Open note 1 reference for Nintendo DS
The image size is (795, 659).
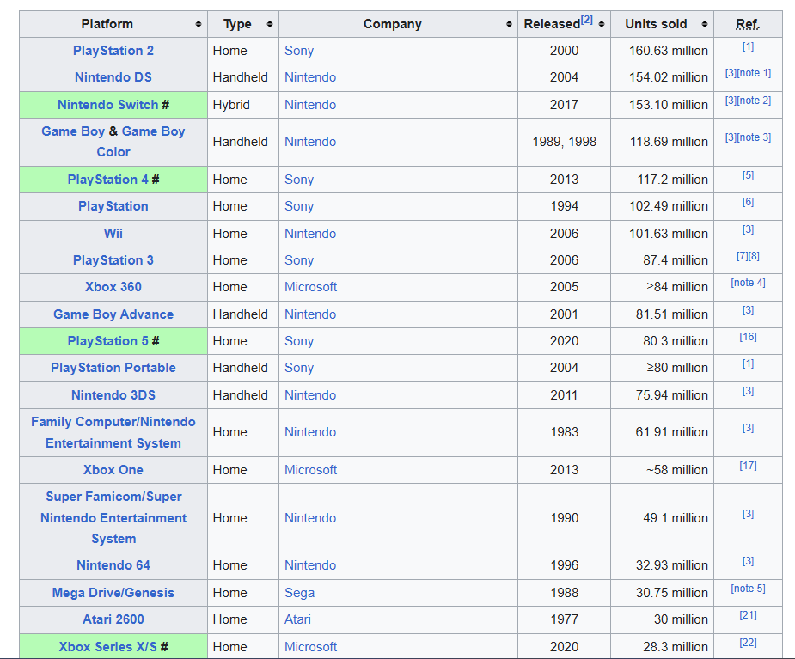click(x=754, y=73)
